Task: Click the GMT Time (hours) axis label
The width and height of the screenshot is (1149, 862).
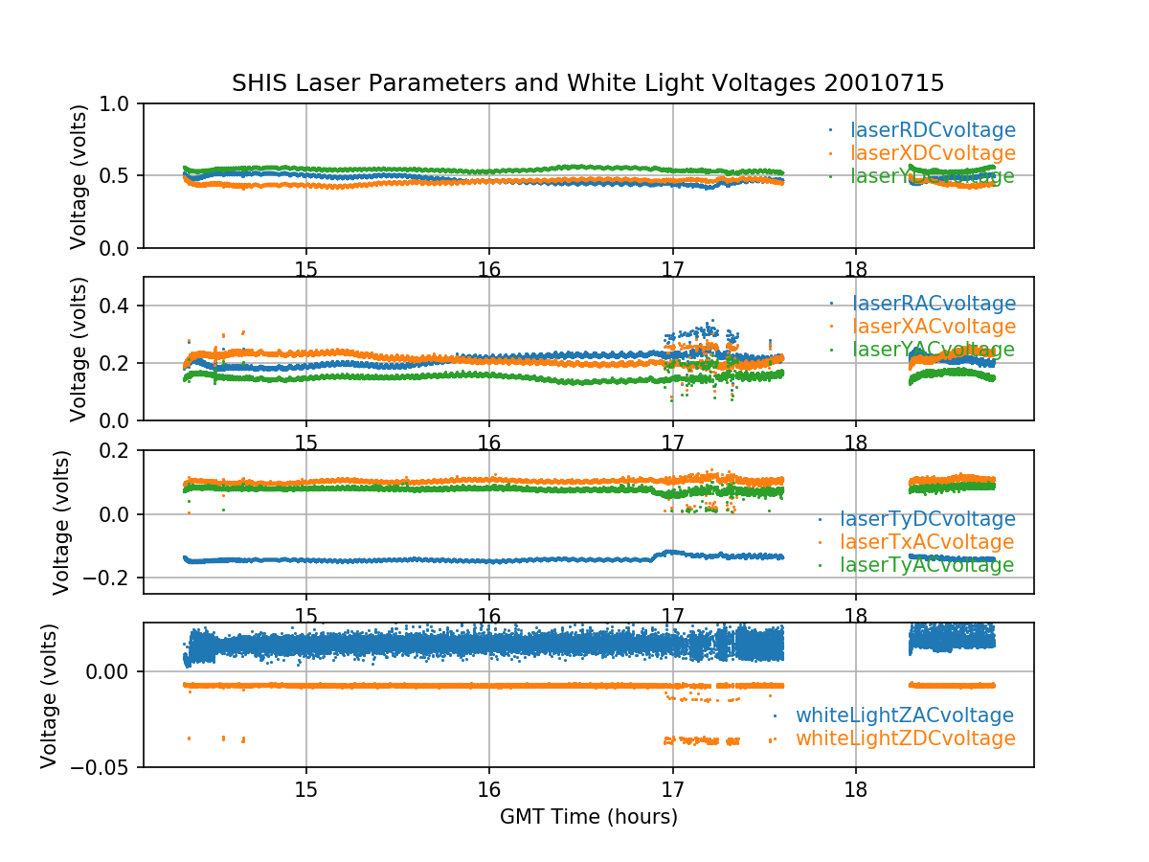Action: [588, 817]
